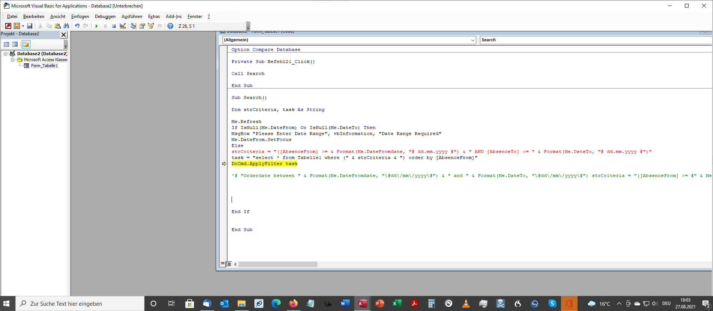Click the highlighted DoCmd.ApplyFilter task line
The height and width of the screenshot is (311, 713).
click(264, 164)
